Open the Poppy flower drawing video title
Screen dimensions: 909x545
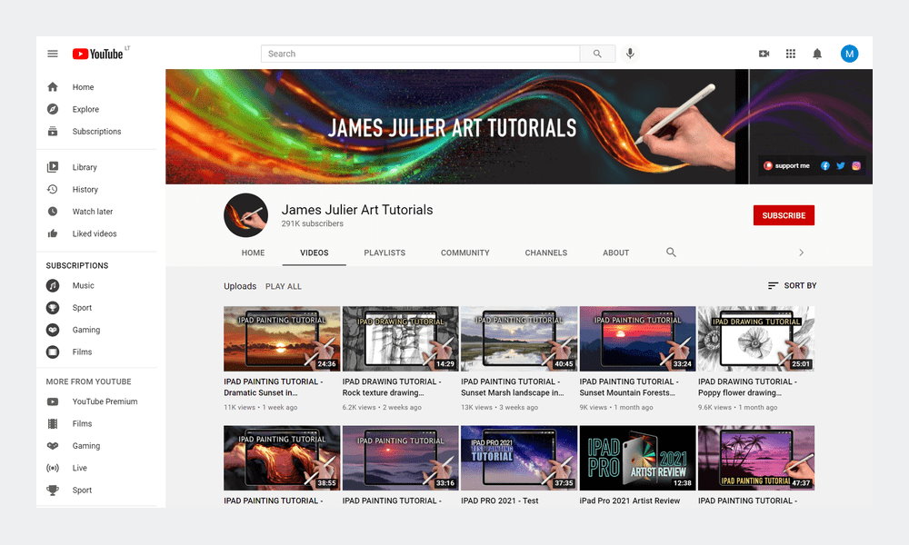point(747,387)
